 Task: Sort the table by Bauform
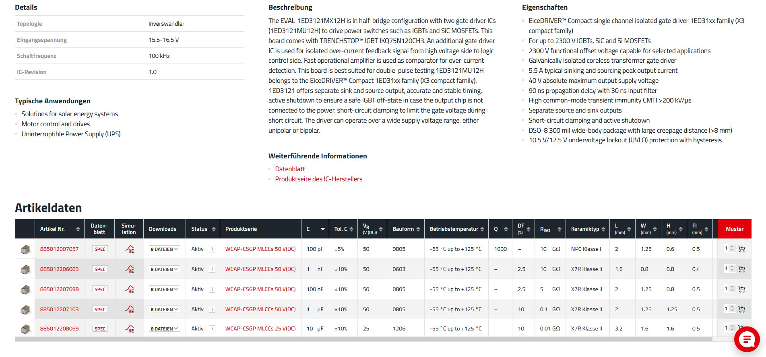tap(405, 229)
